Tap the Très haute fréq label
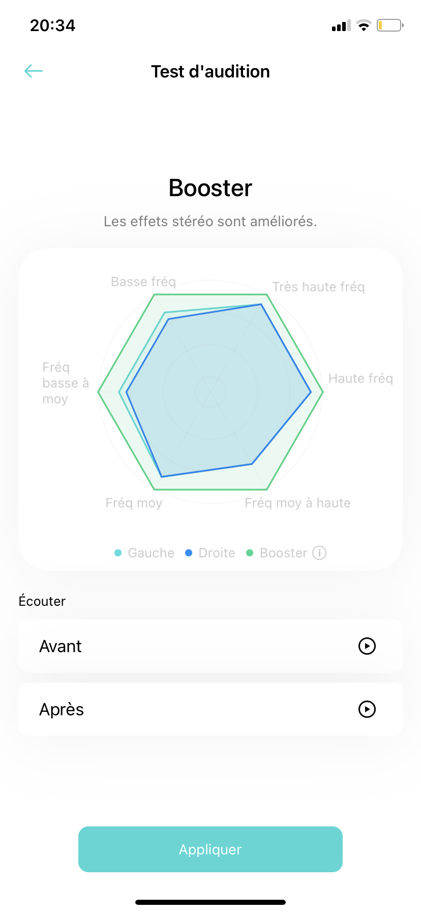This screenshot has width=421, height=913. 318,287
